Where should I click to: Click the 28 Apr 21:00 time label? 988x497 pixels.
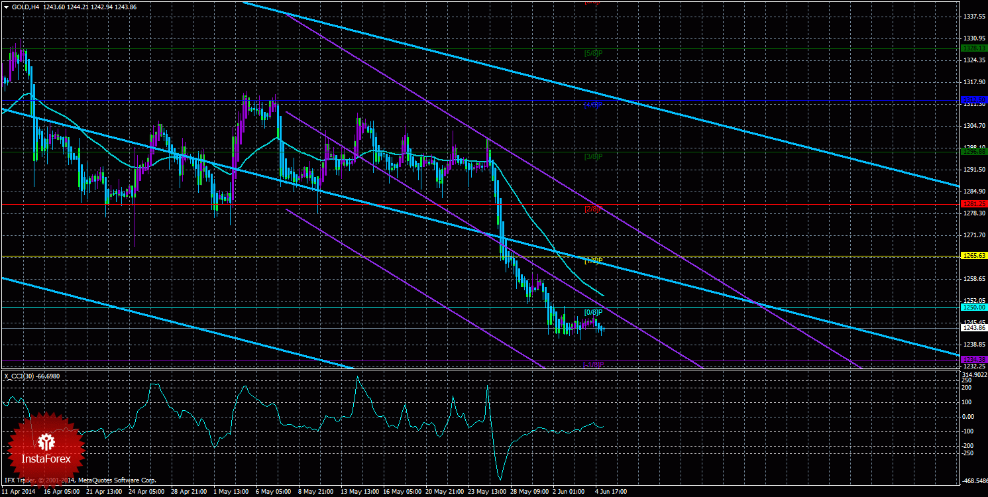click(188, 492)
